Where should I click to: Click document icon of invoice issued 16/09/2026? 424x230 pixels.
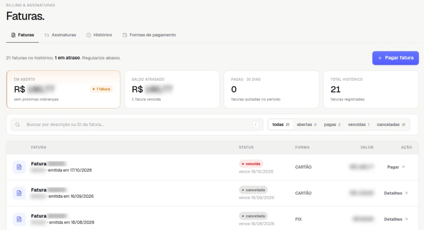19,193
